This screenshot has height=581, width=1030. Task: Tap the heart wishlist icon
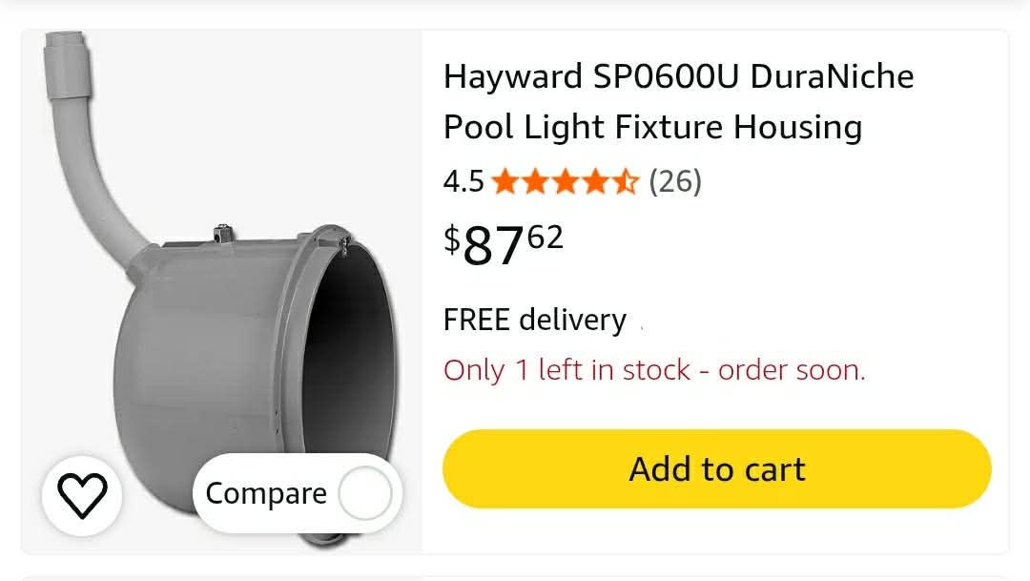coord(82,495)
